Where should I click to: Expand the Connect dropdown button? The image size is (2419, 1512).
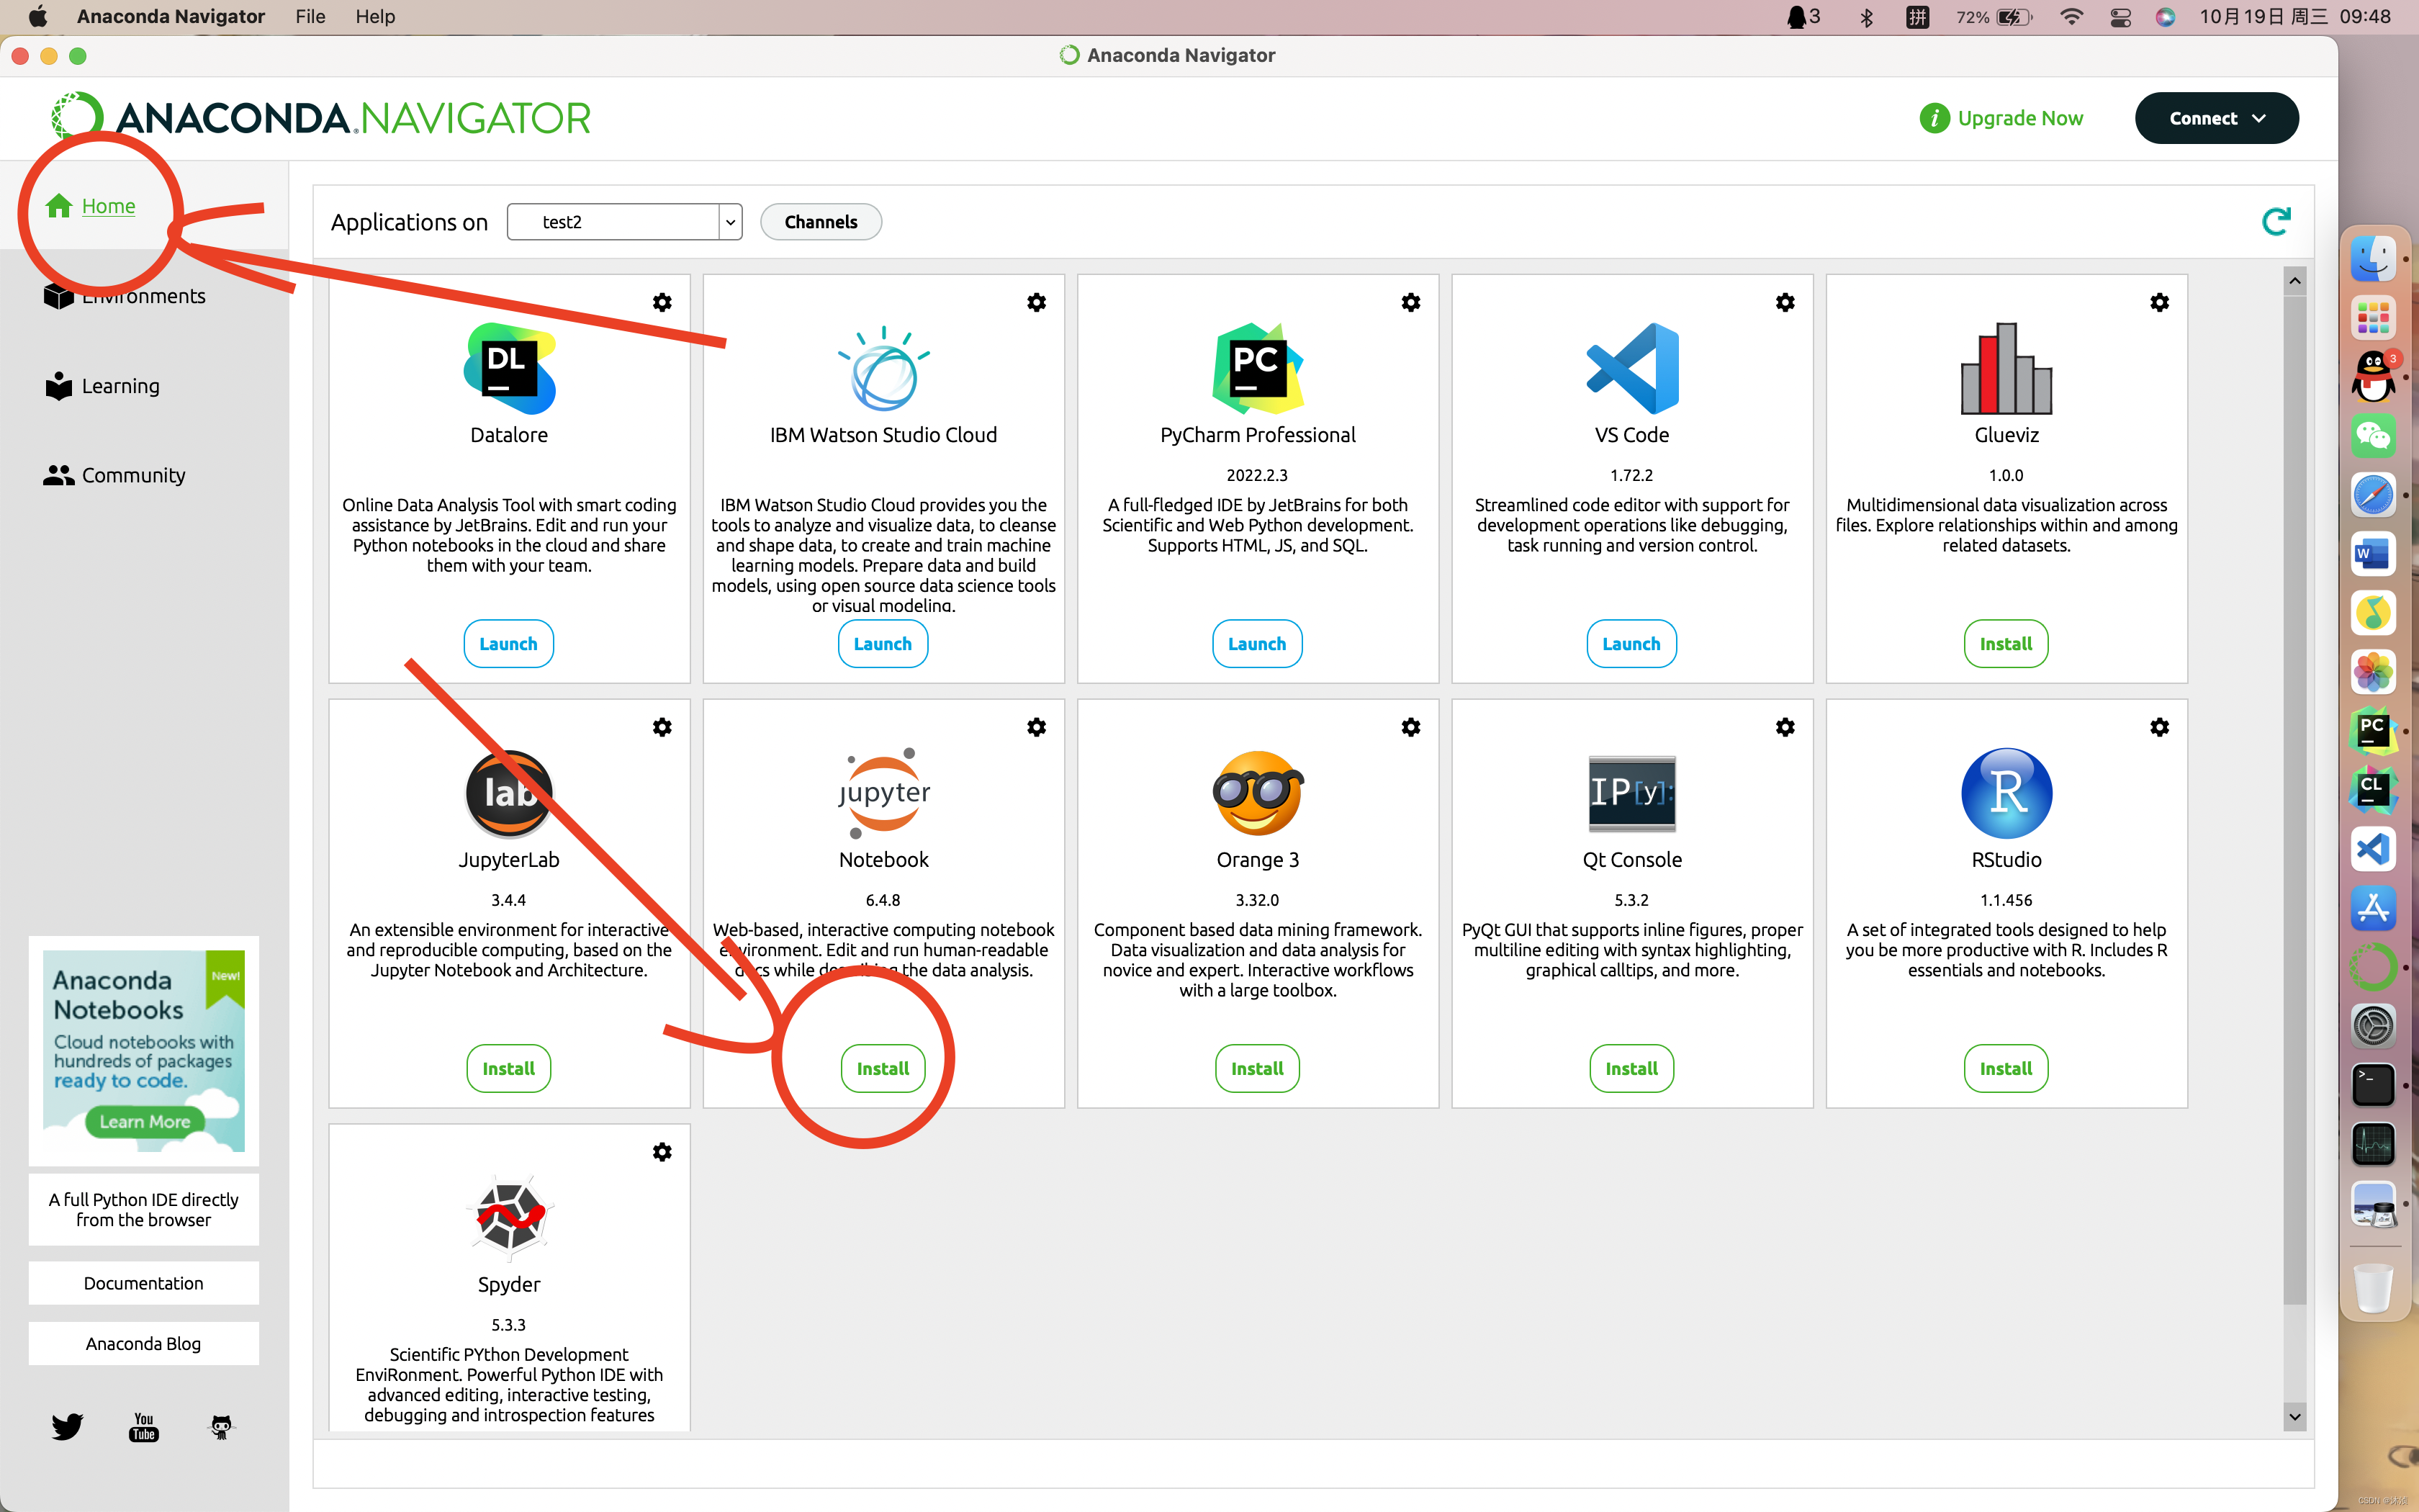(x=2216, y=118)
